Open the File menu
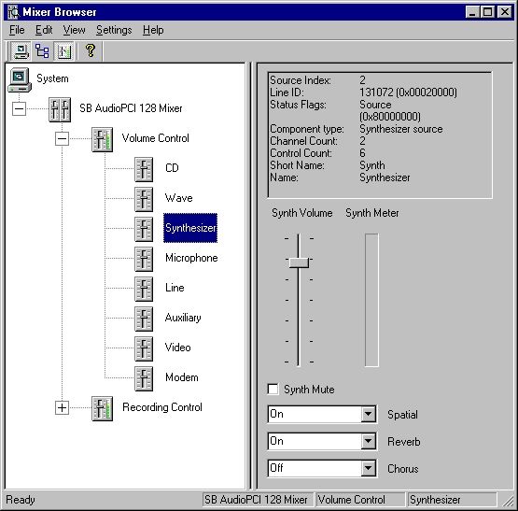The image size is (518, 511). click(x=17, y=30)
